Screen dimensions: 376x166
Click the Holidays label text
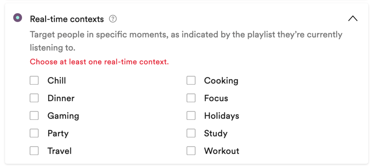(221, 116)
